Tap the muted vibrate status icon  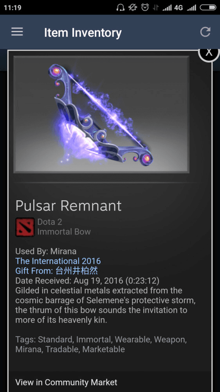[x=133, y=7]
